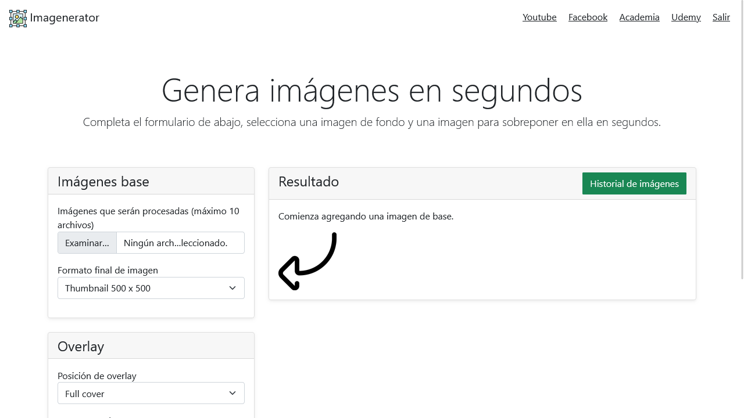744x418 pixels.
Task: Open the Formato final de imagen dropdown
Action: 151,288
